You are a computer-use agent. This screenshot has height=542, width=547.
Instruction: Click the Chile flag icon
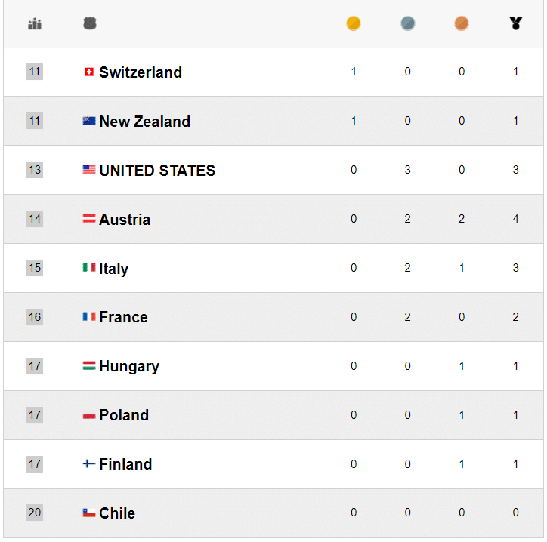pyautogui.click(x=89, y=513)
